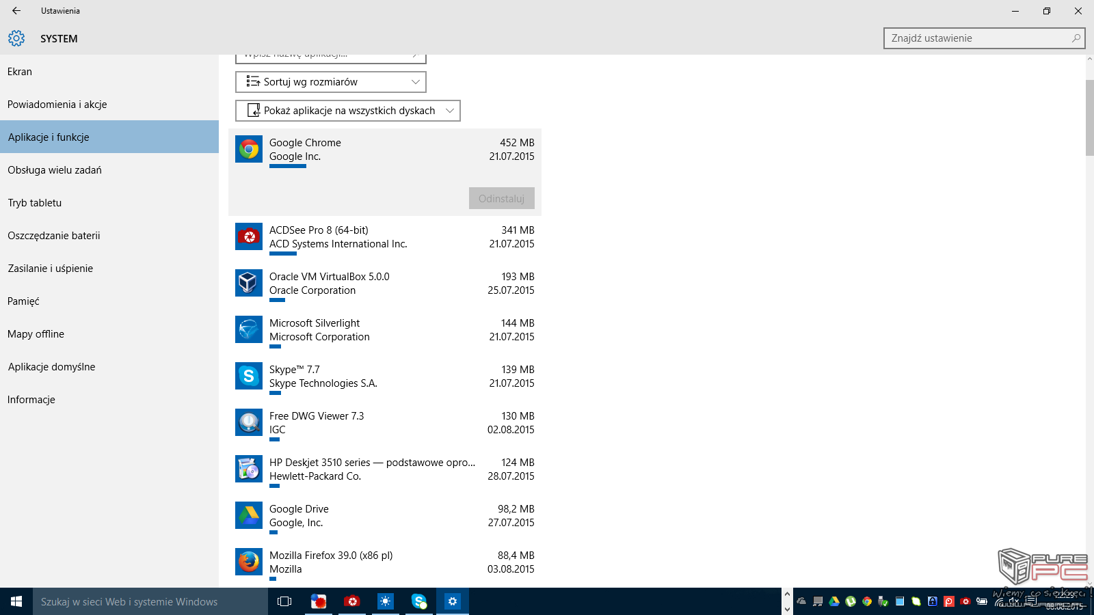The image size is (1094, 615).
Task: Click the Google Chrome app icon in list
Action: click(x=249, y=149)
